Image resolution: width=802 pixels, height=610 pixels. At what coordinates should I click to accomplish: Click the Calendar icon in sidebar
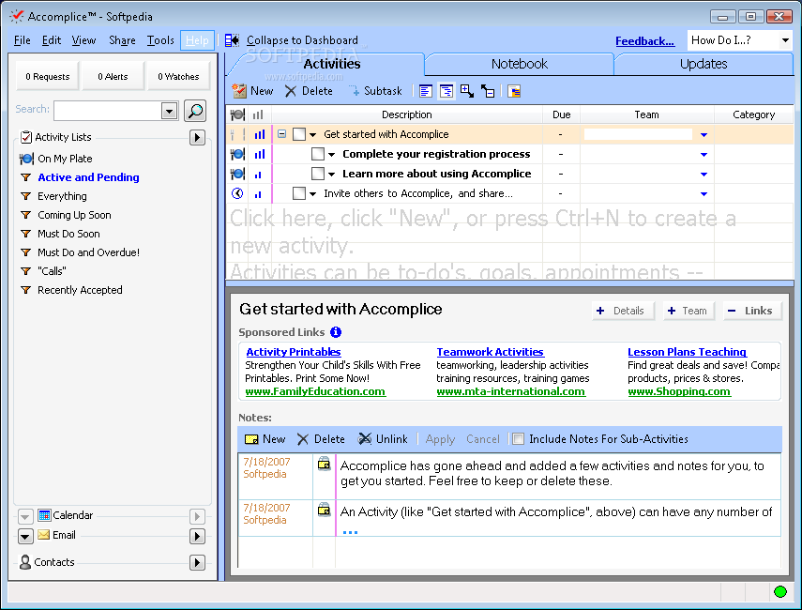(44, 515)
